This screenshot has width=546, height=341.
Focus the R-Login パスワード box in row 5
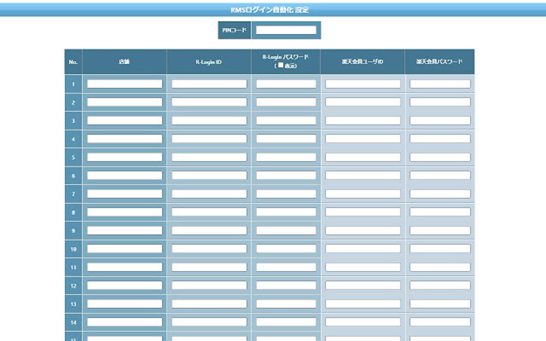[x=286, y=157]
